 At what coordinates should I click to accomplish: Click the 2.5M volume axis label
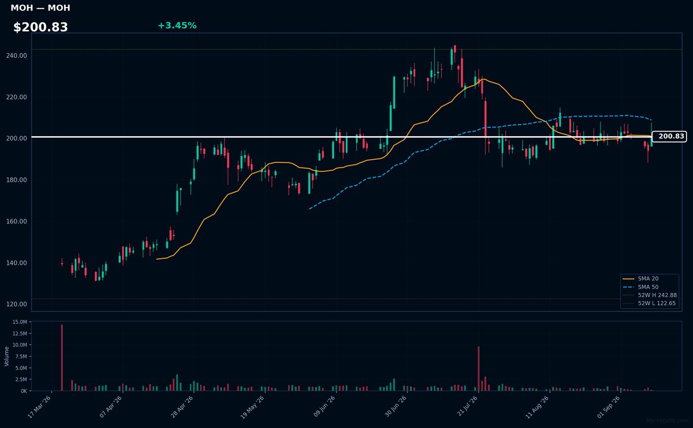coord(21,380)
